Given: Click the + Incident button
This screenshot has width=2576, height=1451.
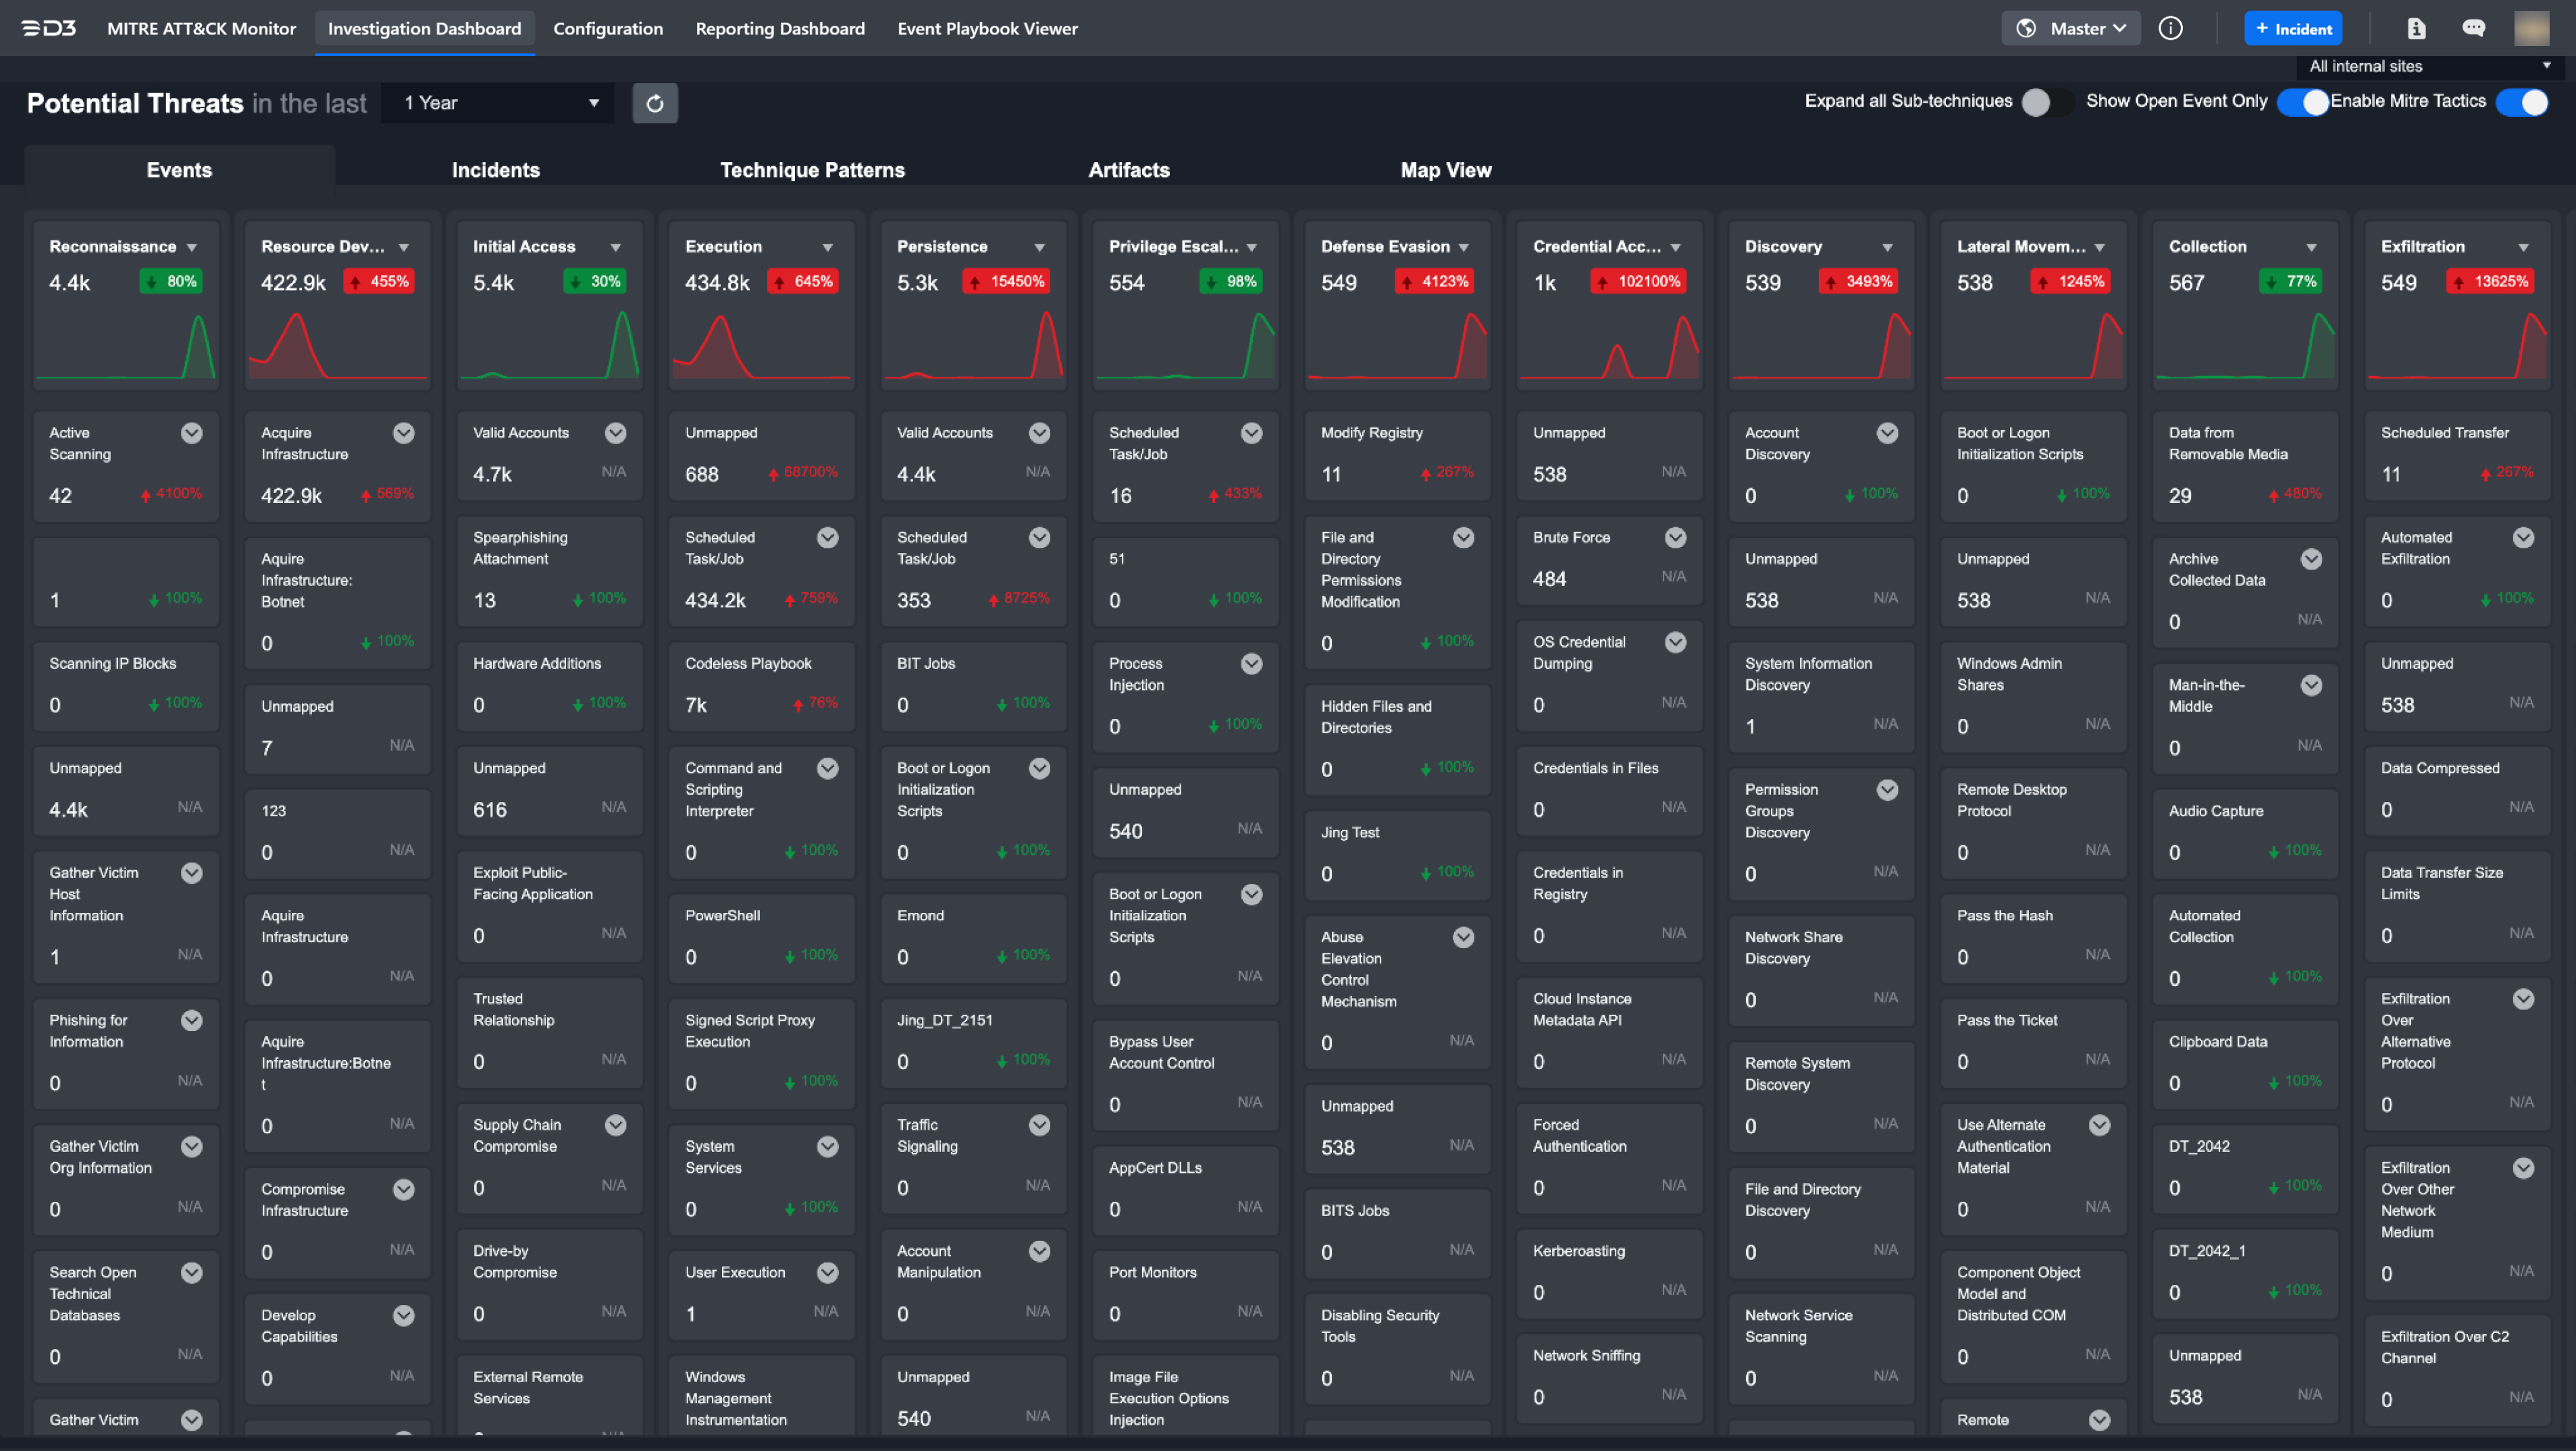Looking at the screenshot, I should (2292, 28).
